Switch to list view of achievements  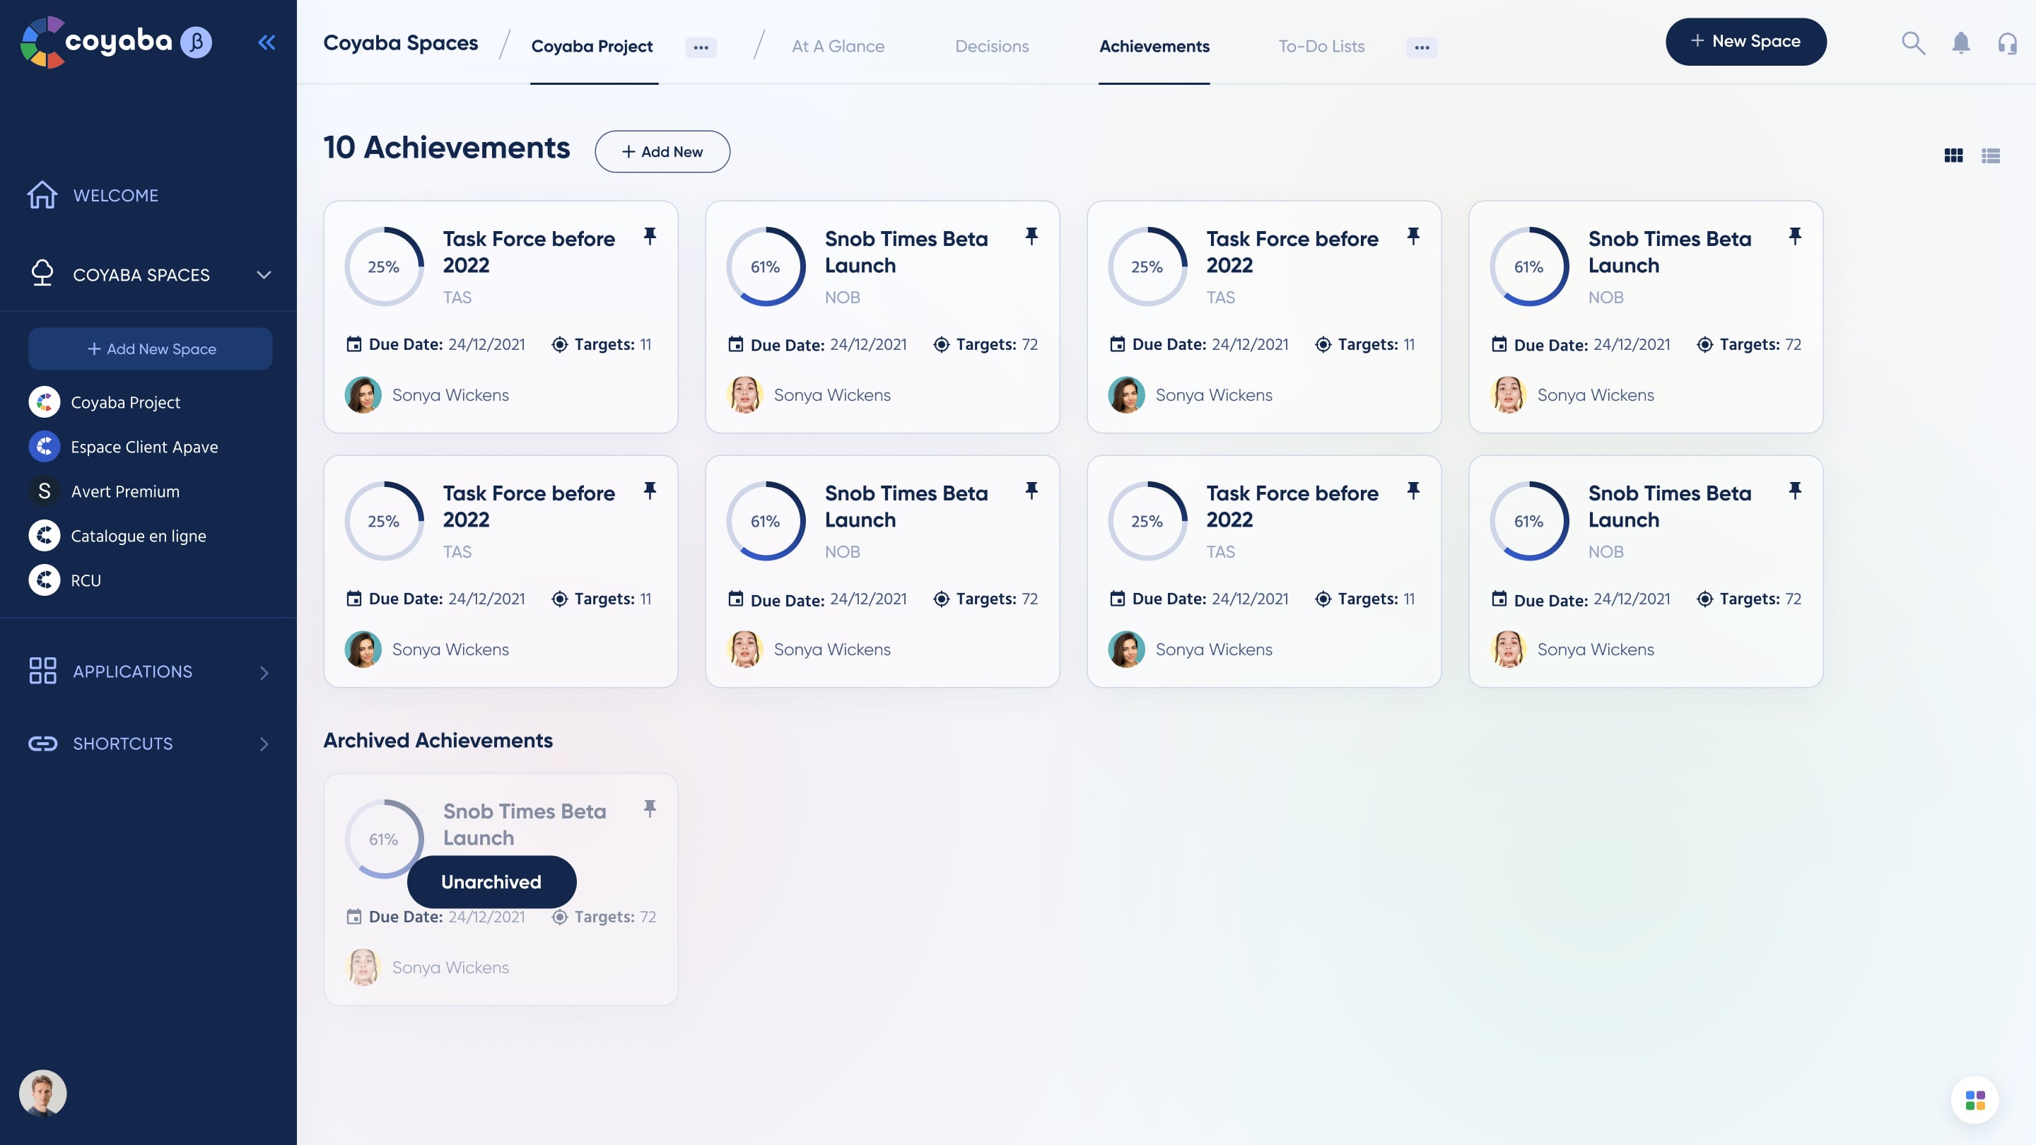click(1990, 155)
